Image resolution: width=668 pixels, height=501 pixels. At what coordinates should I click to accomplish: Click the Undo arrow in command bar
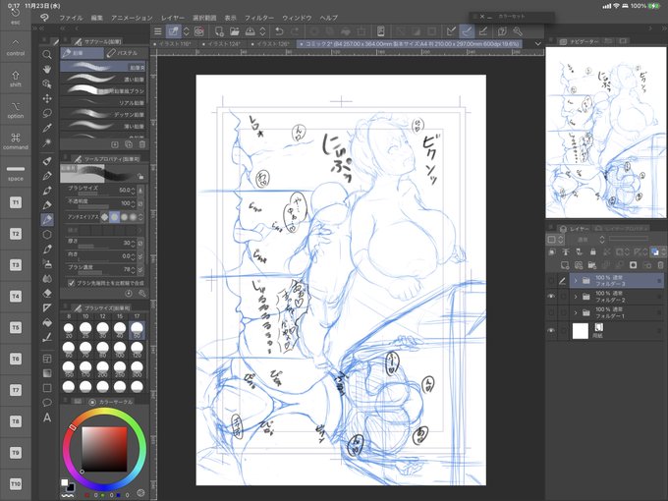pos(279,31)
